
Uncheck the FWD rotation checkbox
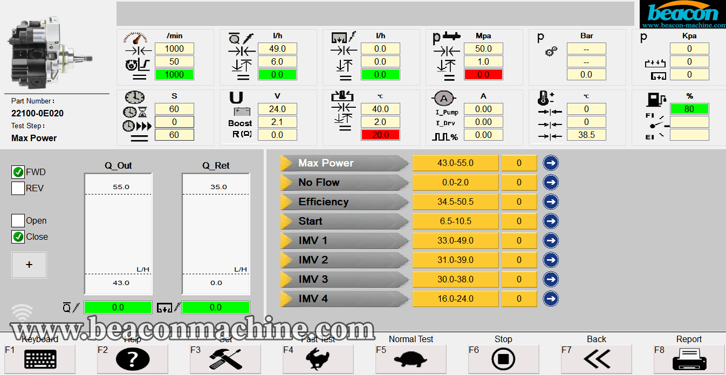tap(18, 172)
